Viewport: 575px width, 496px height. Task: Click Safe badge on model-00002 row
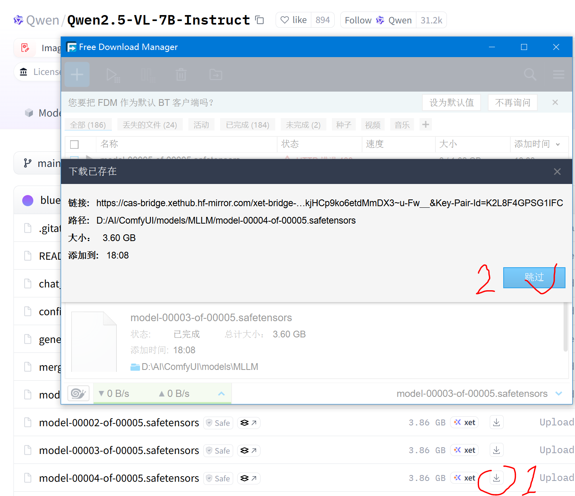click(218, 423)
